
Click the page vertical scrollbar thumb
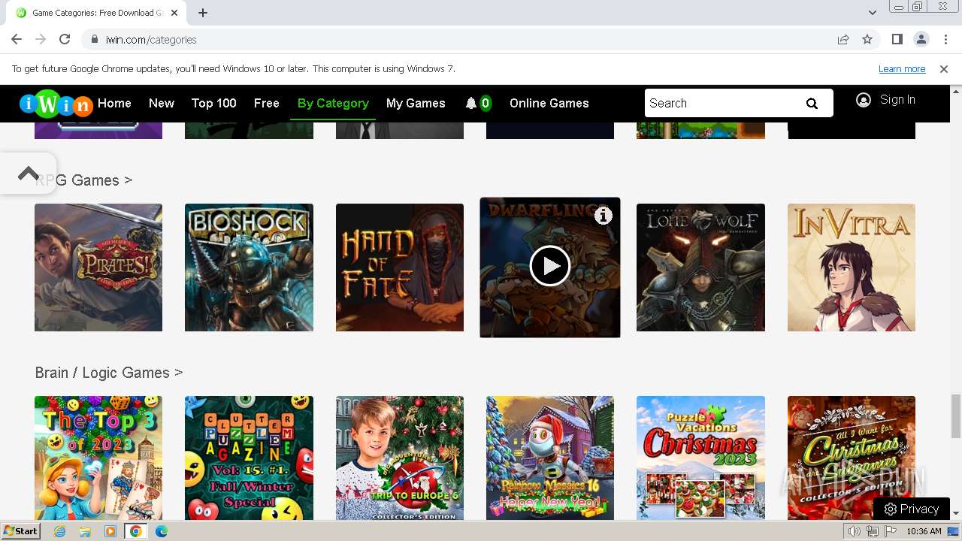pos(956,416)
